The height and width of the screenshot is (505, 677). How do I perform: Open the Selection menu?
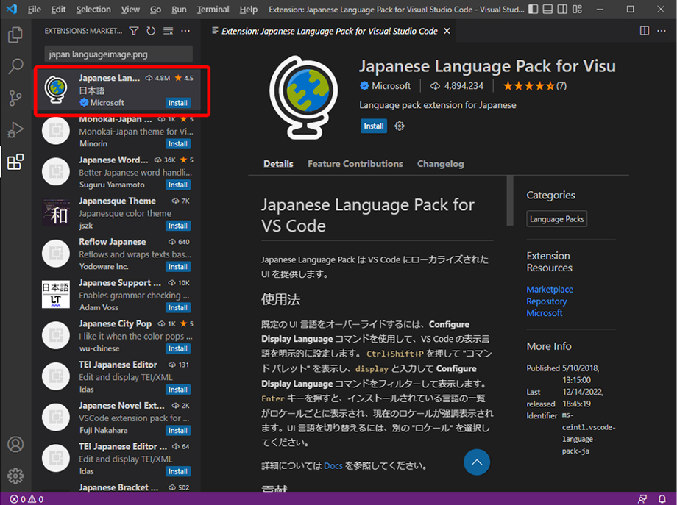(x=93, y=10)
